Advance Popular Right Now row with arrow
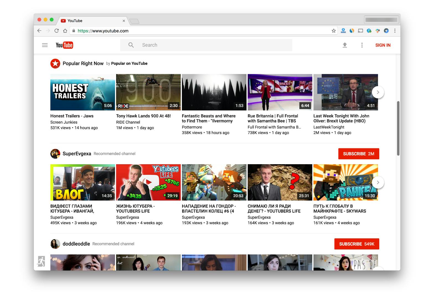The width and height of the screenshot is (434, 299). pos(378,92)
